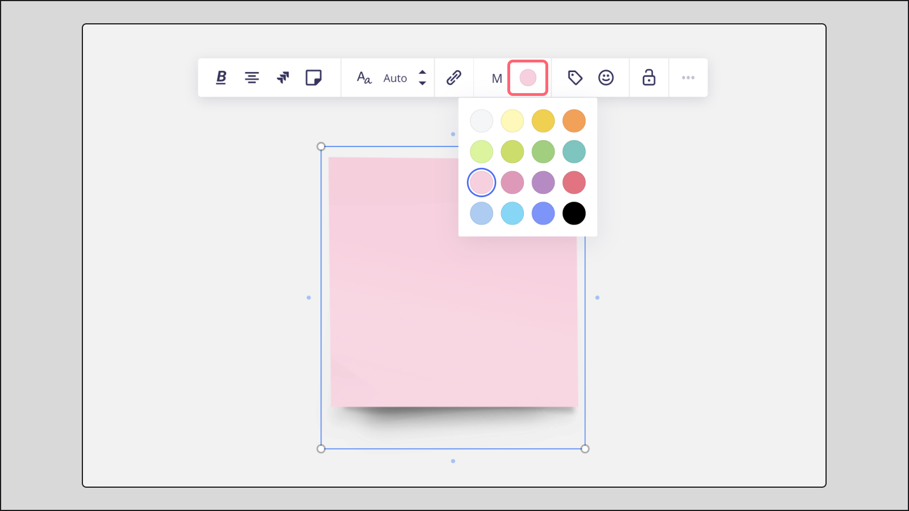Toggle bold text formatting
The image size is (909, 511).
[x=220, y=78]
